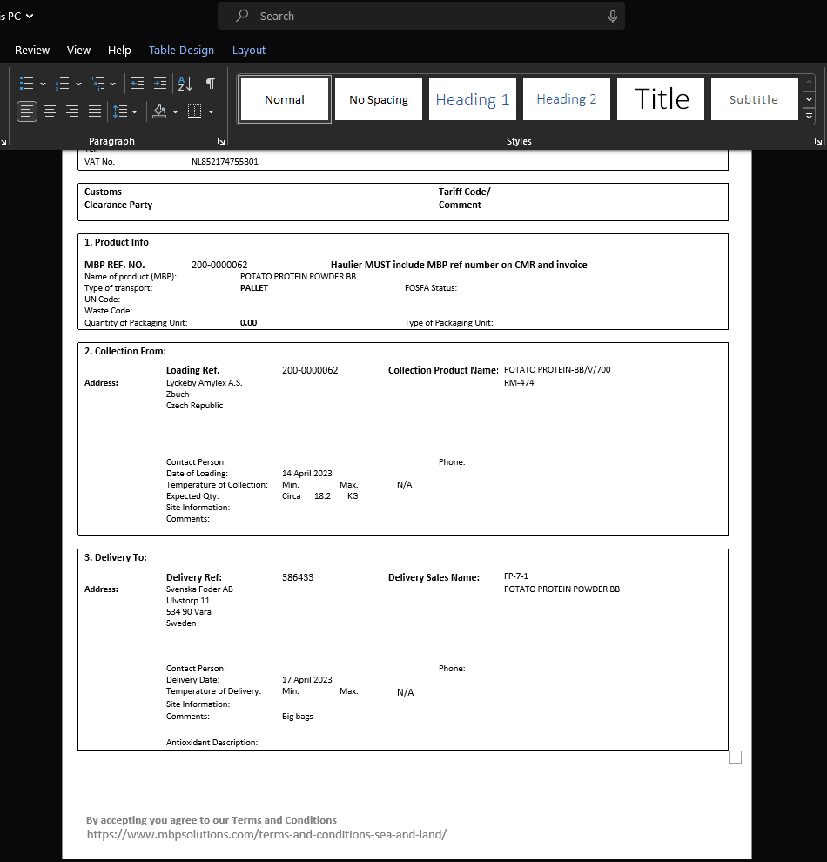Click the microphone icon in Search

click(x=613, y=16)
